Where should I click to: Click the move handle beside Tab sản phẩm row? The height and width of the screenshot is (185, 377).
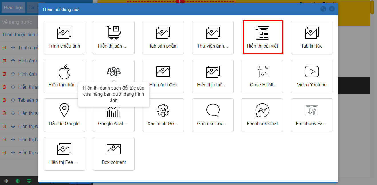(x=13, y=100)
